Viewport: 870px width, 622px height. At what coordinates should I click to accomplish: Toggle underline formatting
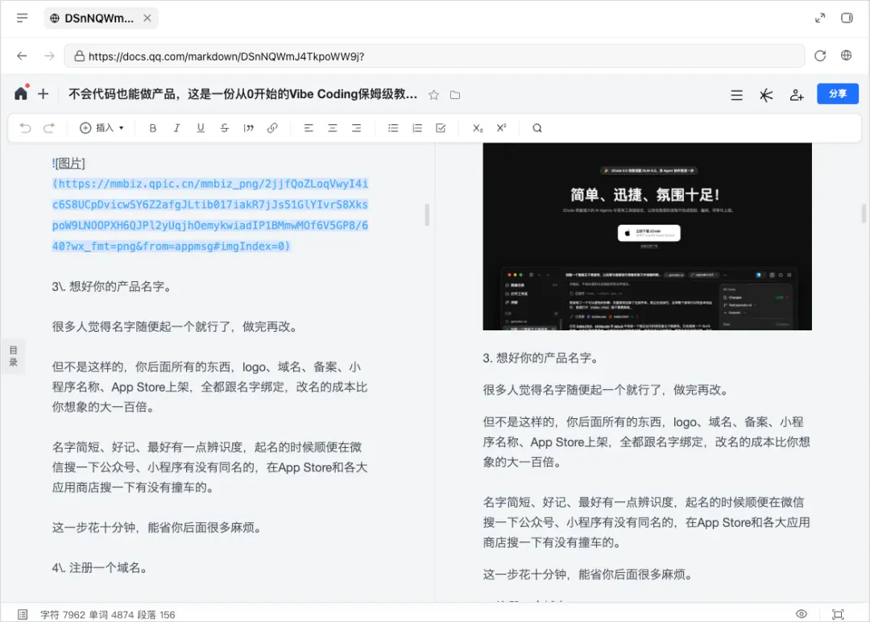coord(201,128)
